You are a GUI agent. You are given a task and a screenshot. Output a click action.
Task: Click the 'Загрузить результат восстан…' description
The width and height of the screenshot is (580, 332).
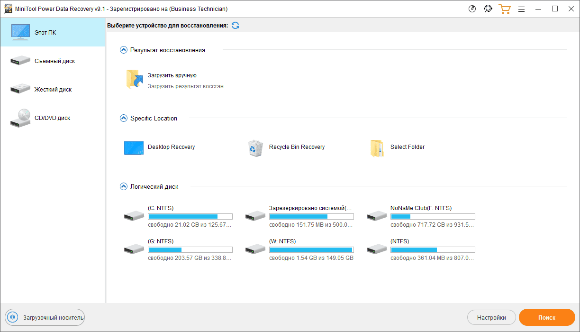coord(188,87)
